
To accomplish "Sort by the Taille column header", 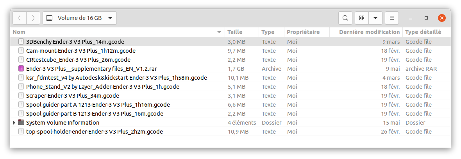I will pos(235,32).
